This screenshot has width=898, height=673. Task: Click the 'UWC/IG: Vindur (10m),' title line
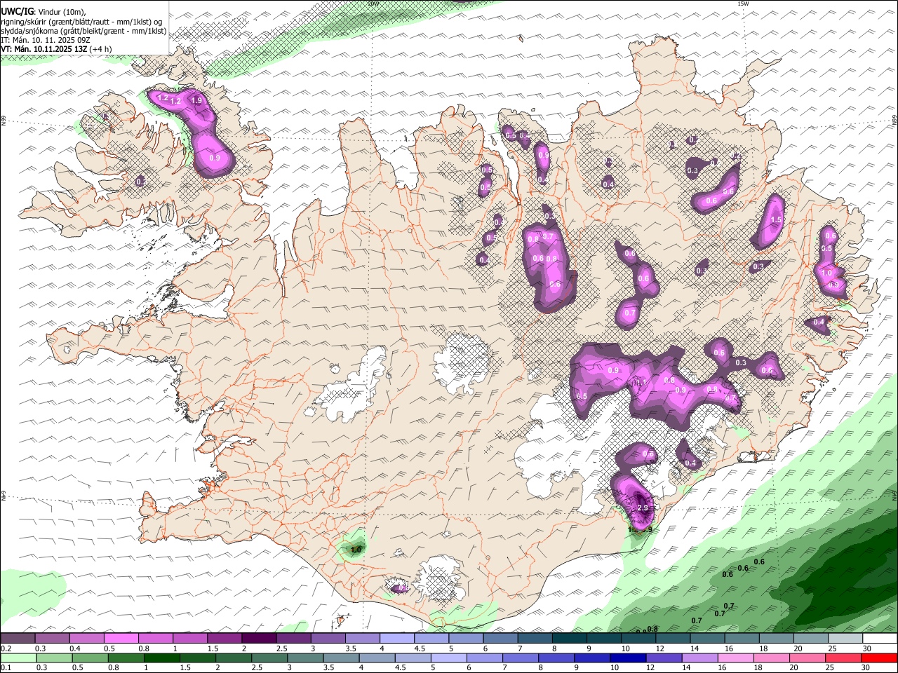[43, 12]
